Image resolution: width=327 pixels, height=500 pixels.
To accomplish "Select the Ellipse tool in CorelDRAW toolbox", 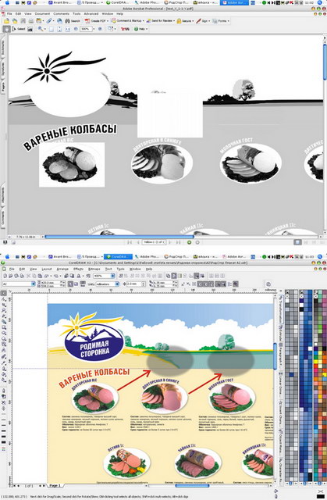I will tap(4, 334).
